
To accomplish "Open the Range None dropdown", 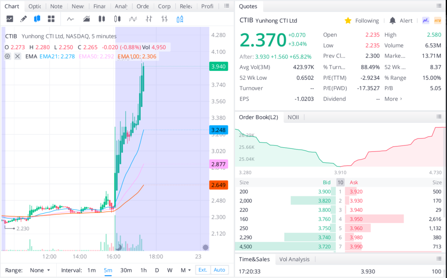I will [x=39, y=270].
